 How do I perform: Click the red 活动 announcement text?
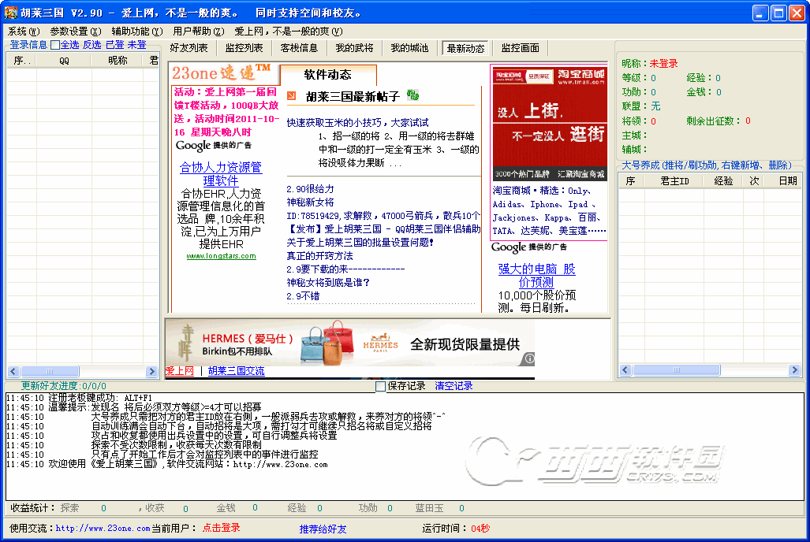coord(226,112)
